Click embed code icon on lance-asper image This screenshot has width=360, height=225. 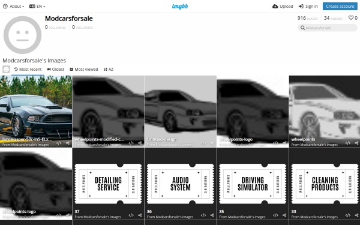point(59,143)
